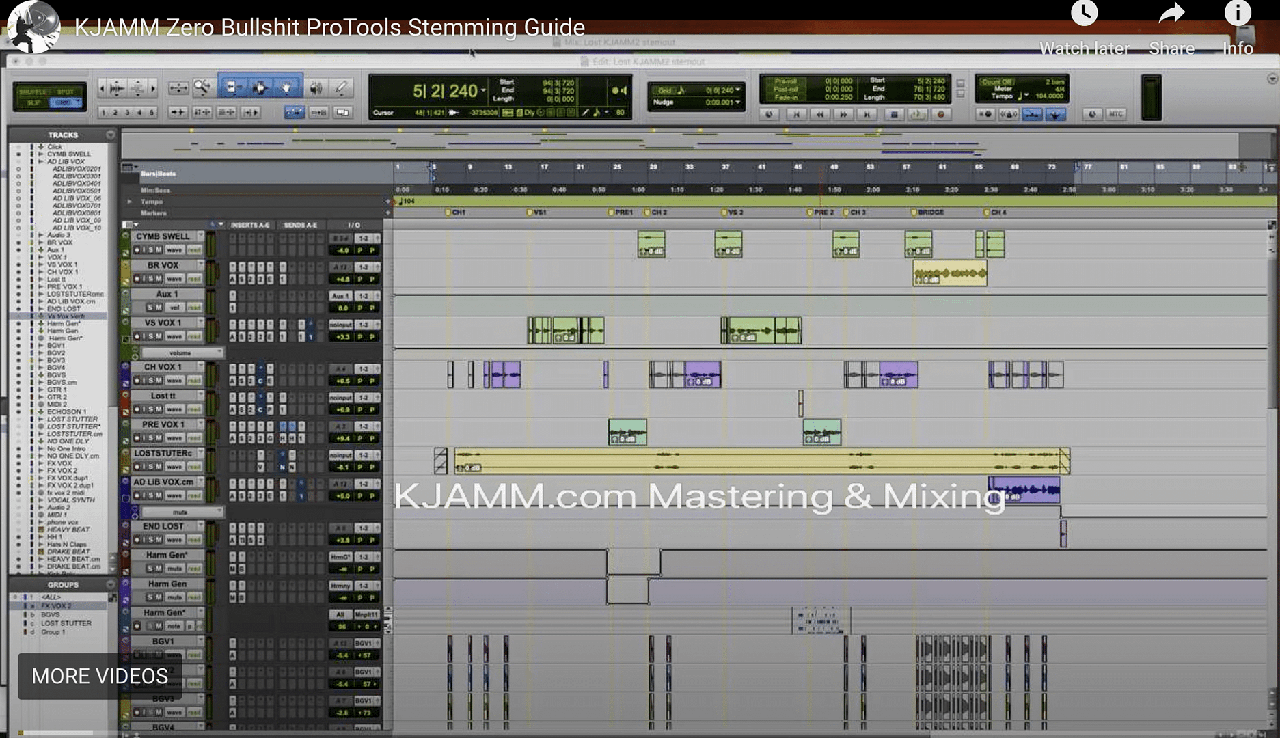Select the Scrubber speaker tool
1280x738 pixels.
pos(315,87)
